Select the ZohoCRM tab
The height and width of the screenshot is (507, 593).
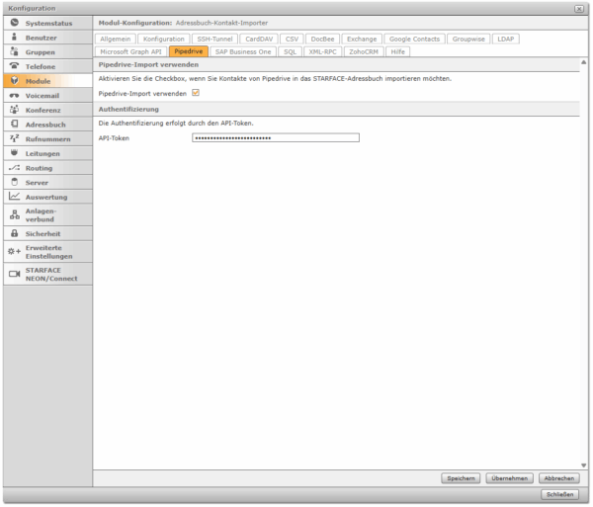click(364, 51)
